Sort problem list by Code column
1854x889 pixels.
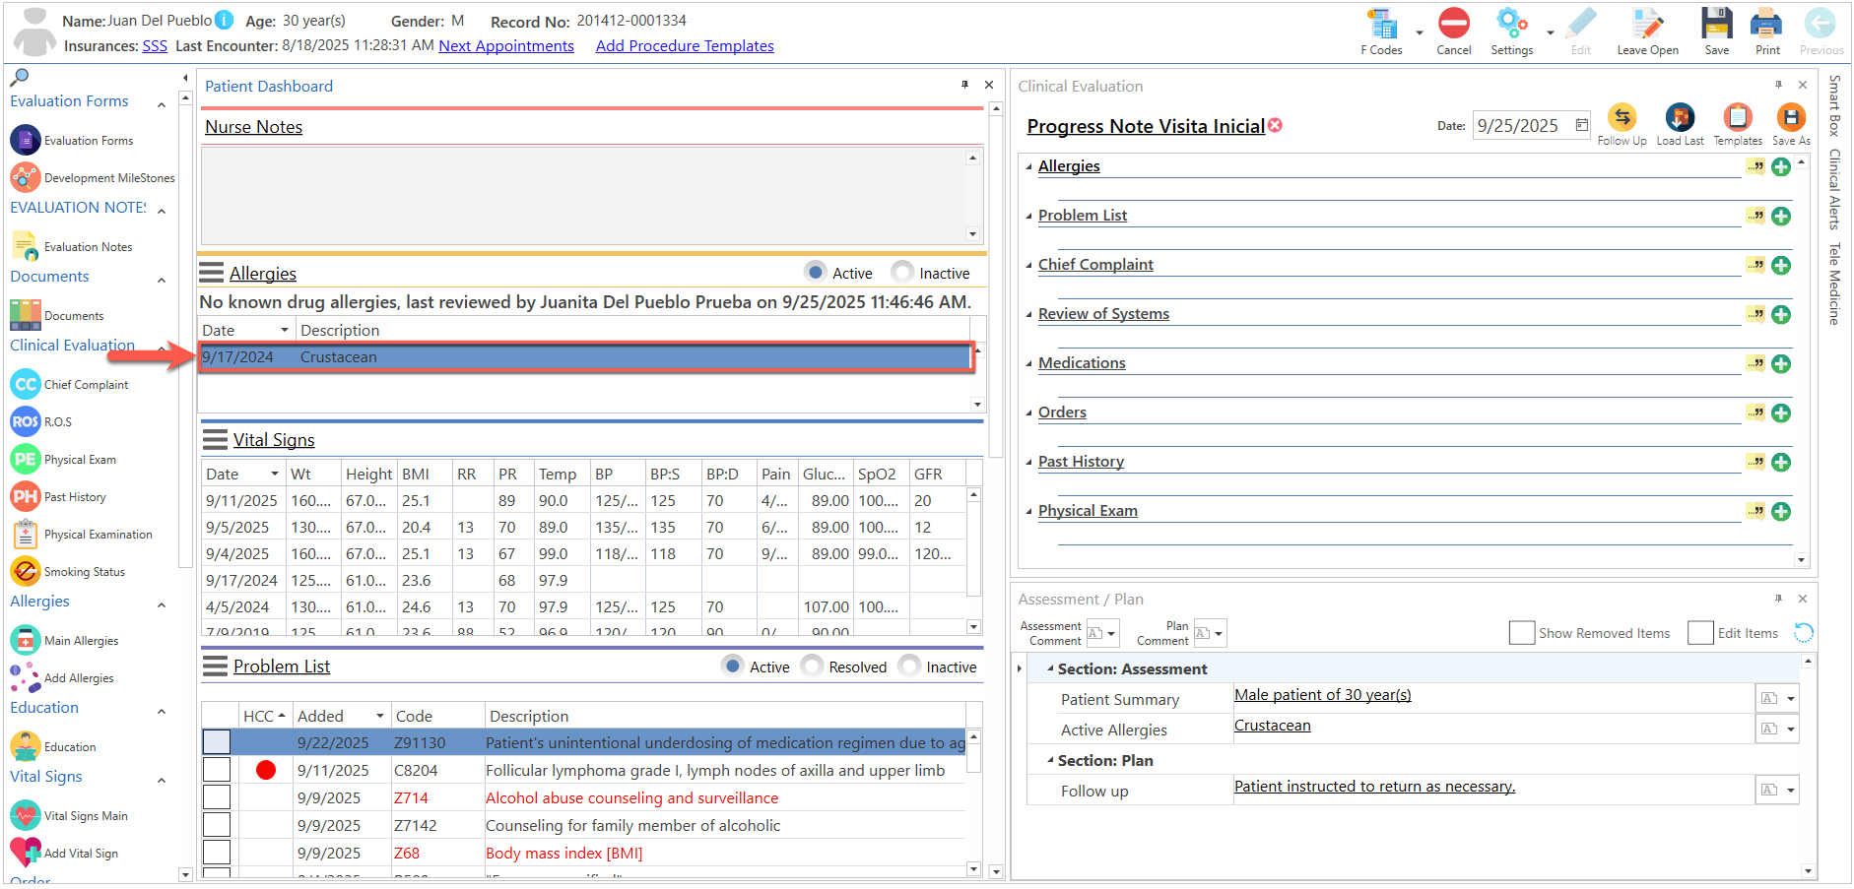(437, 716)
